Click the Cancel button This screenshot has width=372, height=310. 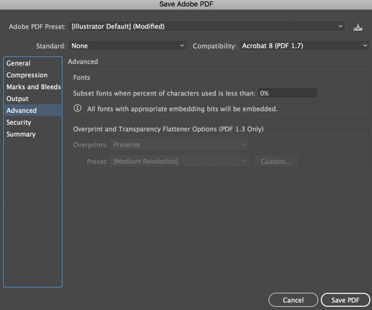point(293,300)
